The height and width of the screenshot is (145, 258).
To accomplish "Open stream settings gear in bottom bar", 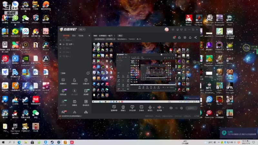I will click(182, 108).
